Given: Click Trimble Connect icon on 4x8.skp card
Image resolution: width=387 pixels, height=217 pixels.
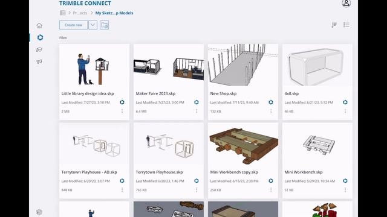Looking at the screenshot, I should tap(345, 102).
